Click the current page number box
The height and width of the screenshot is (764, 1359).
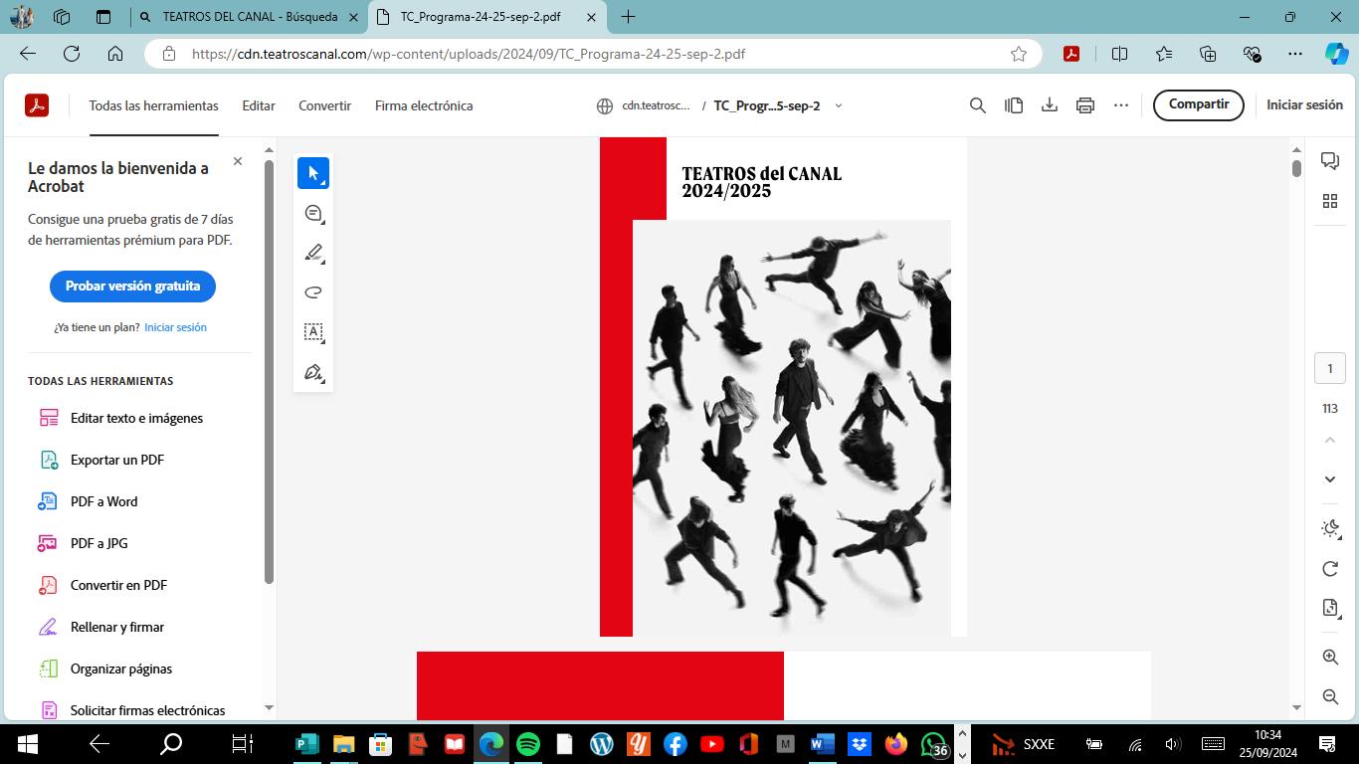tap(1330, 368)
